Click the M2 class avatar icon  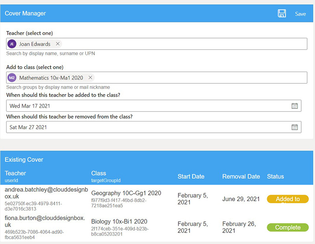[x=12, y=78]
